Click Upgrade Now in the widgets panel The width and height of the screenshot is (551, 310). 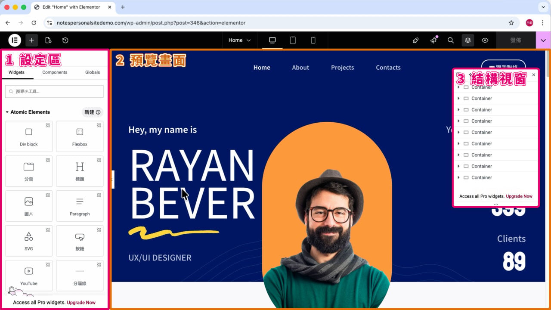(81, 303)
